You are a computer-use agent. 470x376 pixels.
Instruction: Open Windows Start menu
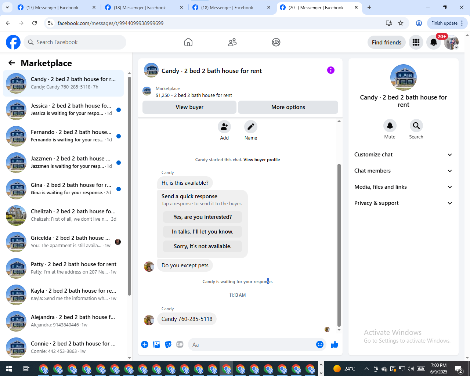click(9, 369)
